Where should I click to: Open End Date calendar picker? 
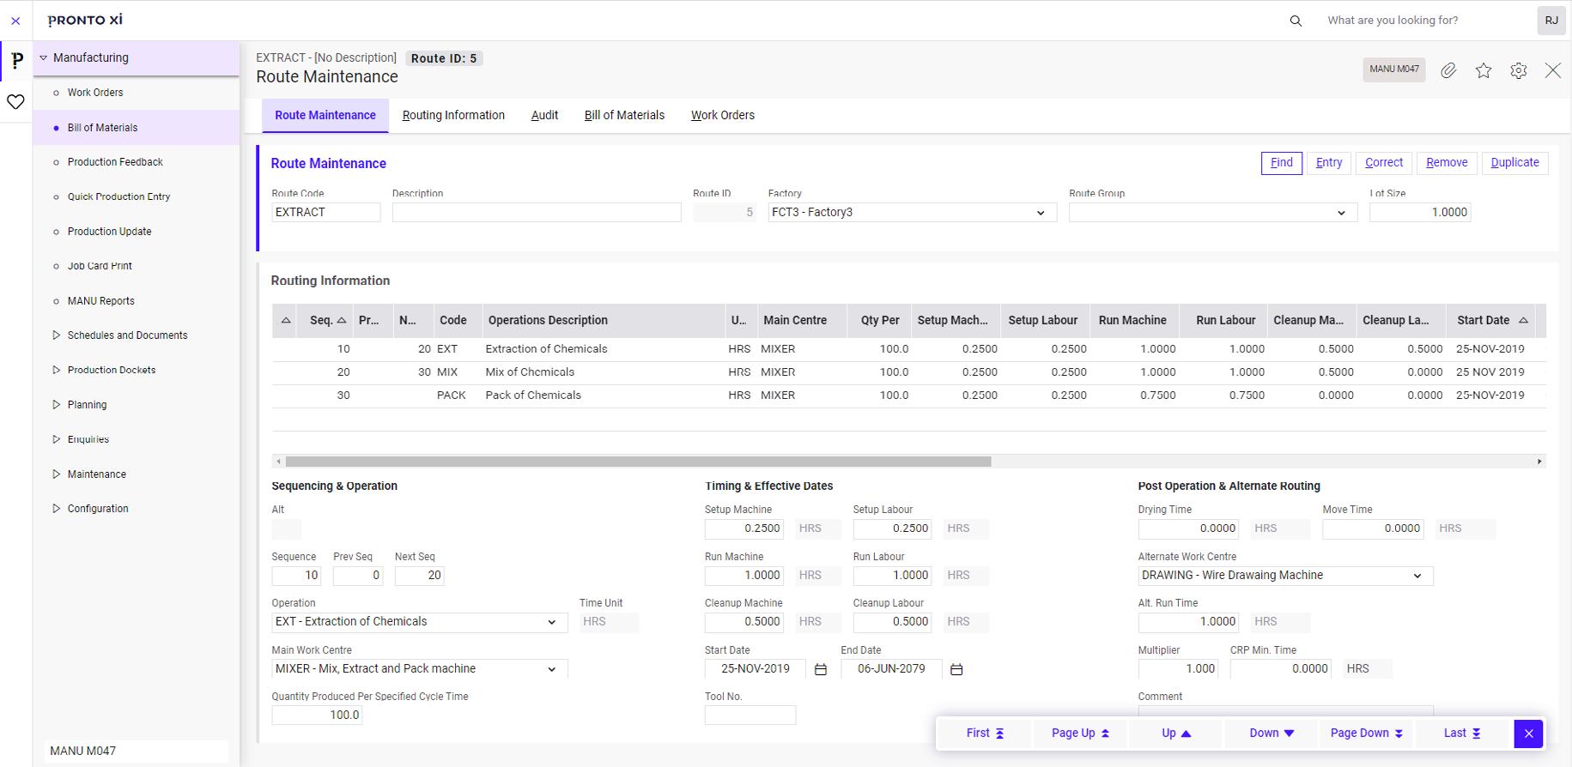pyautogui.click(x=956, y=669)
